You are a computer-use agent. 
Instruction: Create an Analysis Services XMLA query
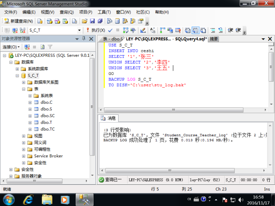tap(65, 21)
